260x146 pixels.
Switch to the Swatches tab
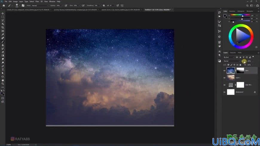click(232, 11)
